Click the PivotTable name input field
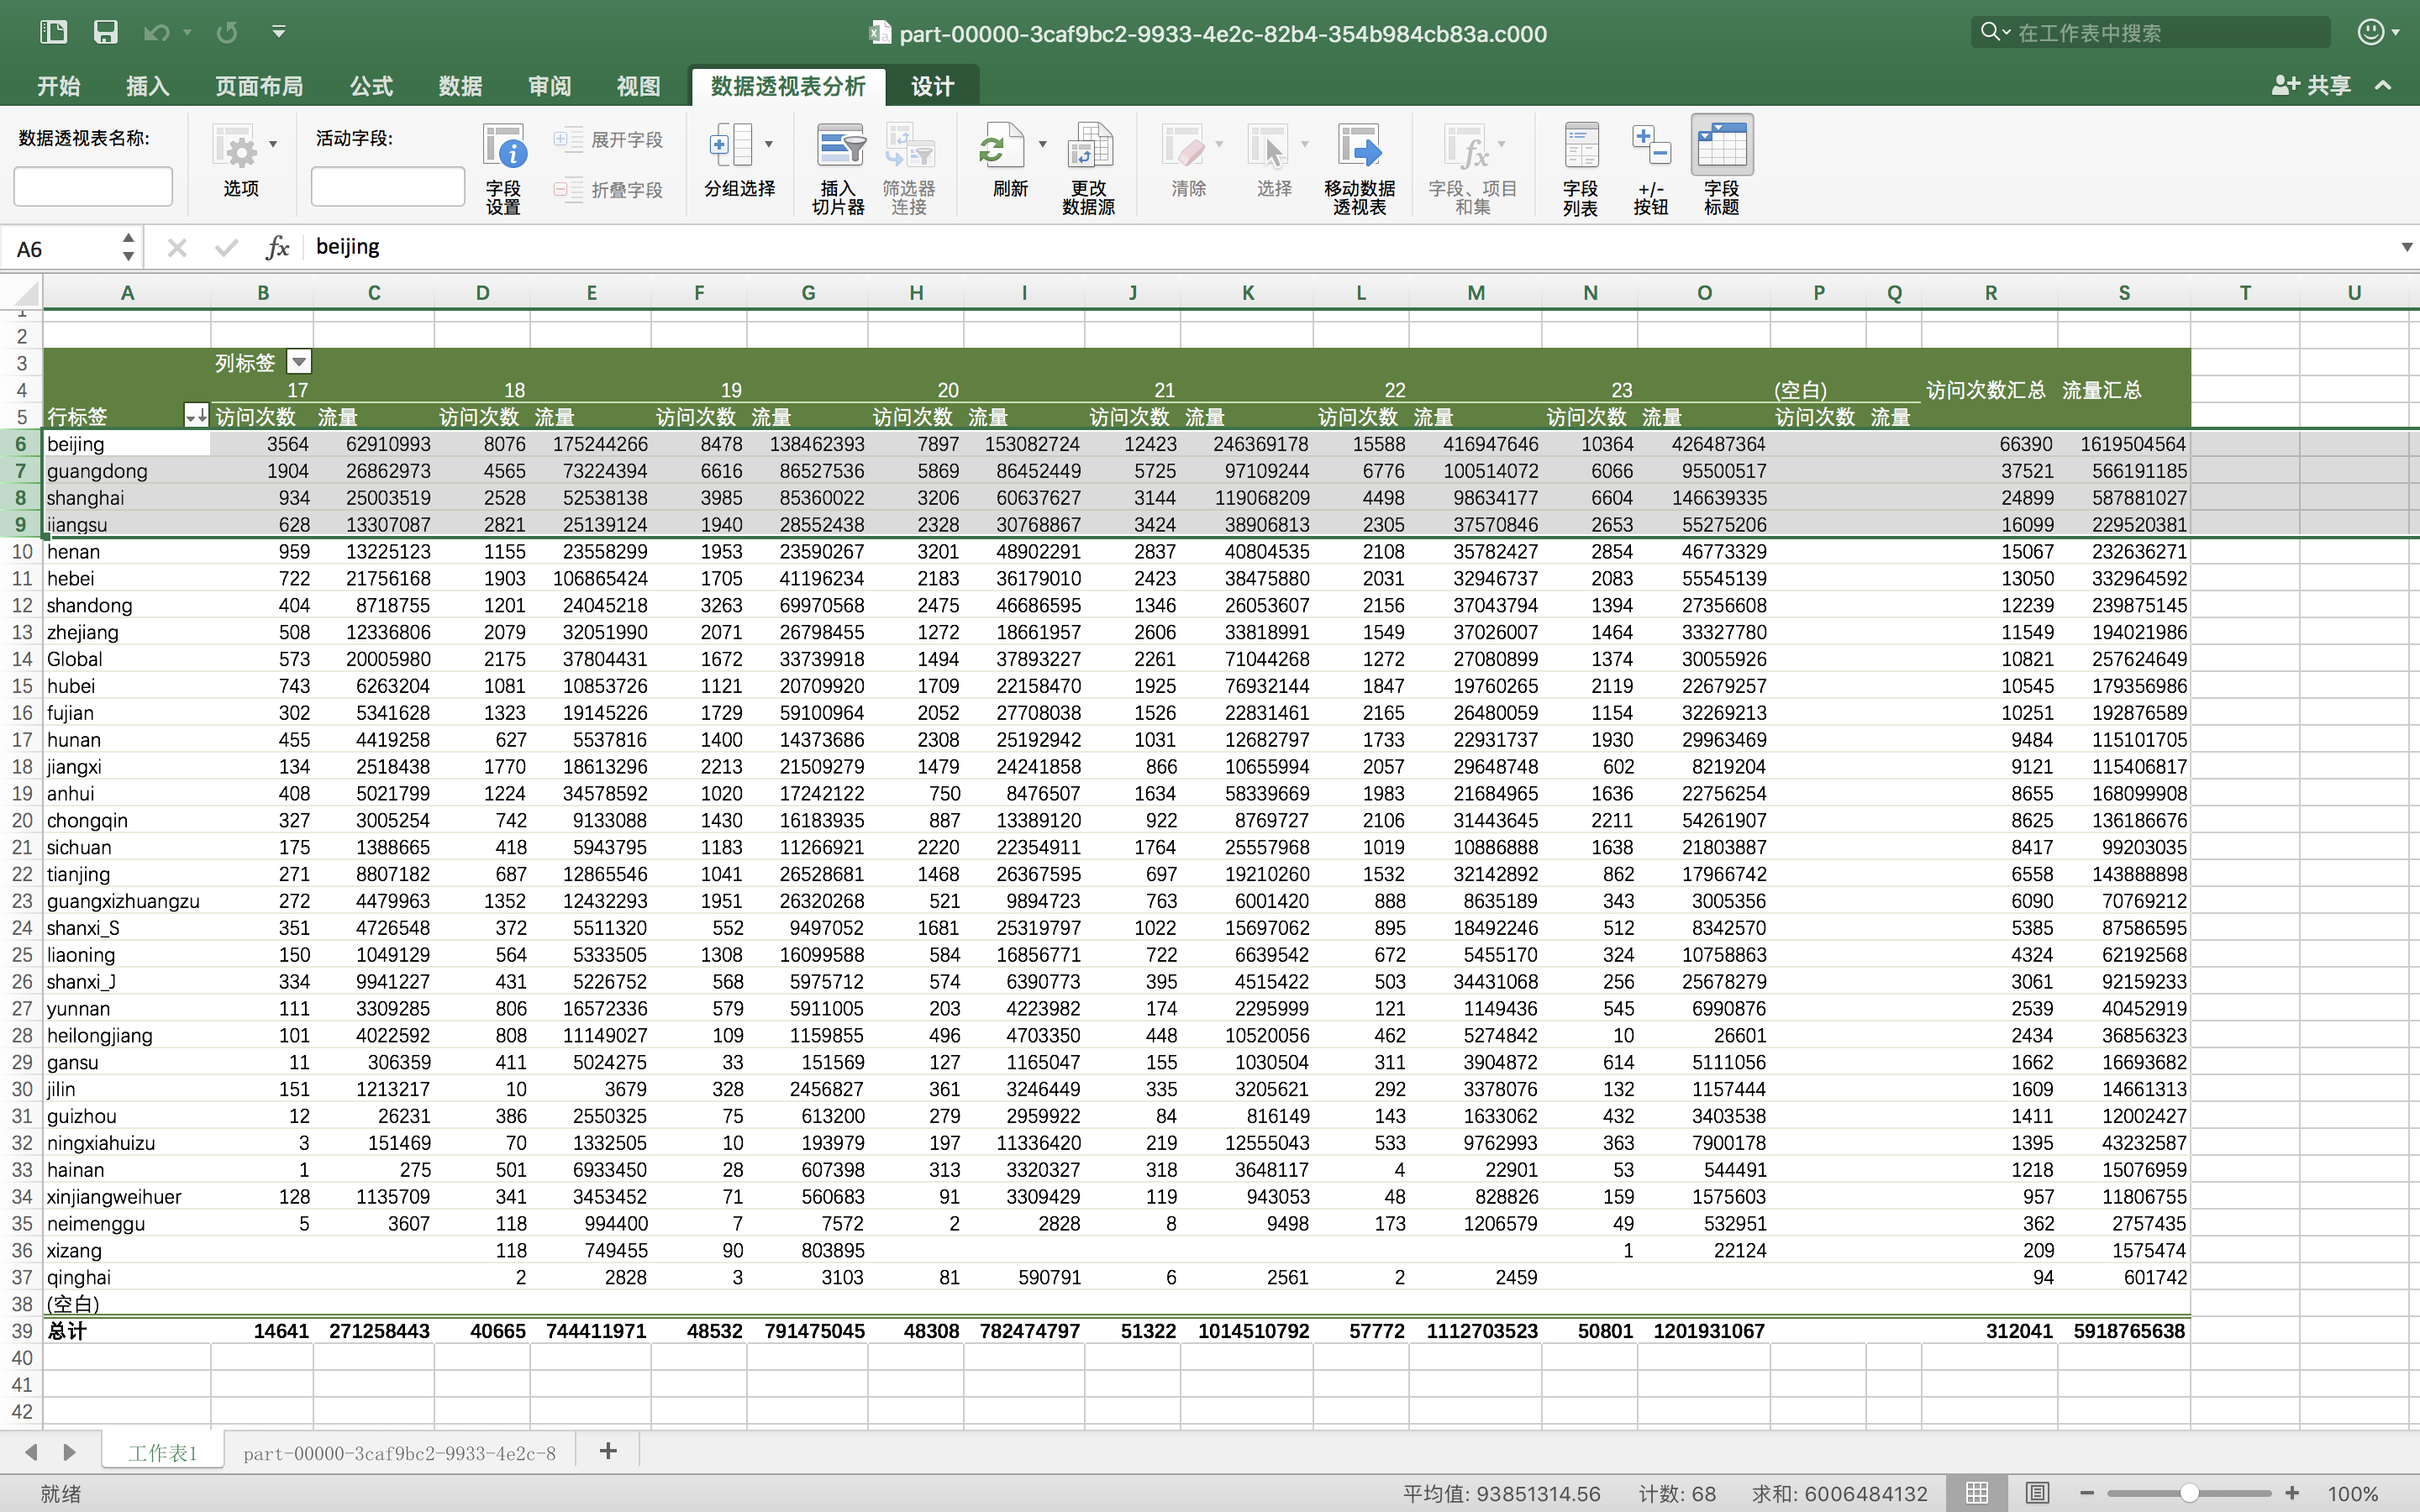 tap(93, 187)
